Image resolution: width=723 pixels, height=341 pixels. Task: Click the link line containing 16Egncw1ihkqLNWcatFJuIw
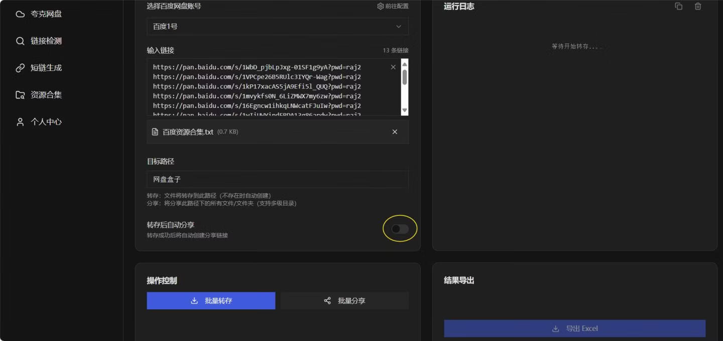click(257, 106)
